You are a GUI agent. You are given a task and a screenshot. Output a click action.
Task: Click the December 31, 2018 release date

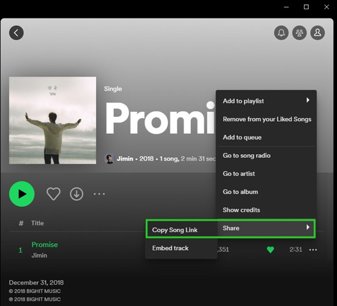point(36,283)
